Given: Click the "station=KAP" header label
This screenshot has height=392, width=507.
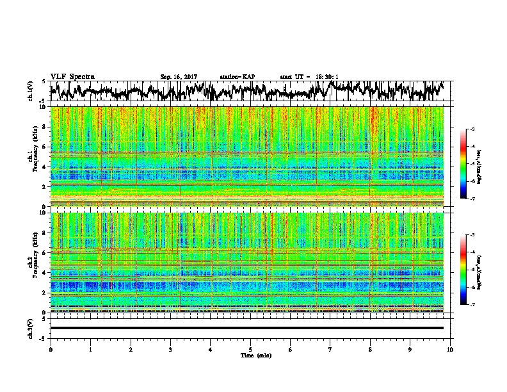Looking at the screenshot, I should pyautogui.click(x=237, y=77).
